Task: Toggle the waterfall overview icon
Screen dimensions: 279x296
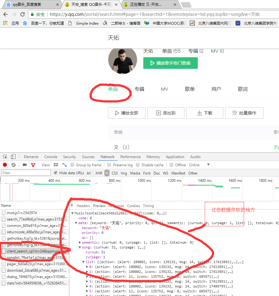Action: point(65,165)
